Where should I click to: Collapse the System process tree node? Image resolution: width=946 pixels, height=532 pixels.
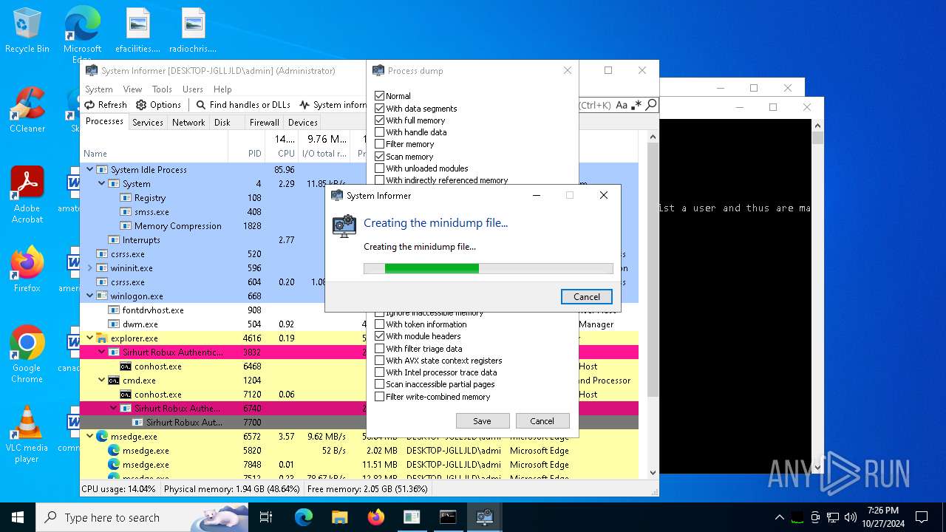point(102,183)
